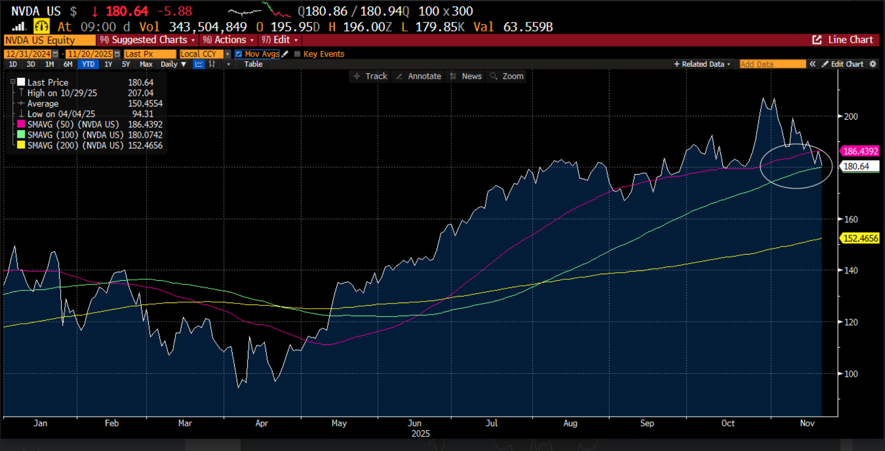Click the pink SMAVG (50) color swatch
The width and height of the screenshot is (885, 451).
[21, 124]
